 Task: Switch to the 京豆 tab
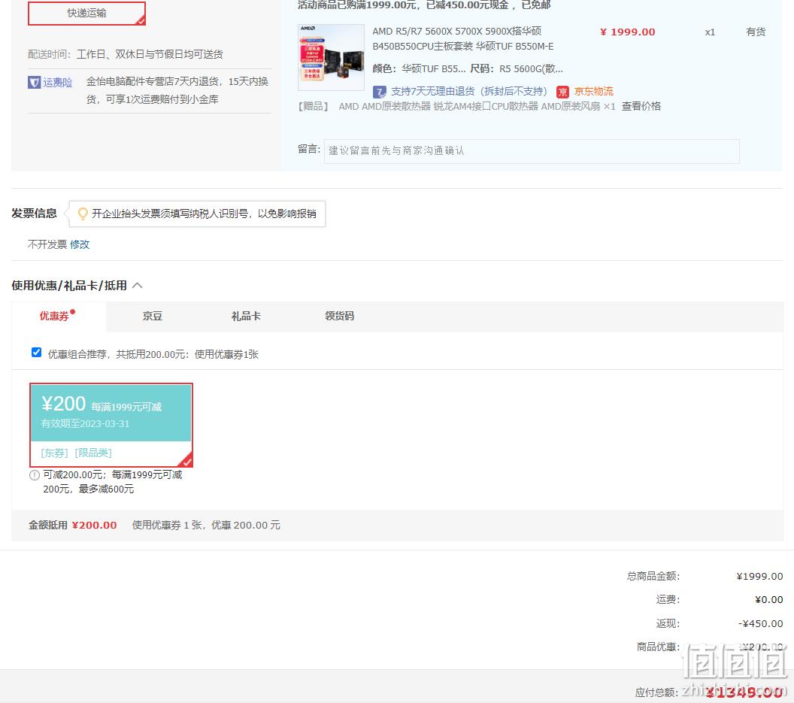pyautogui.click(x=153, y=316)
